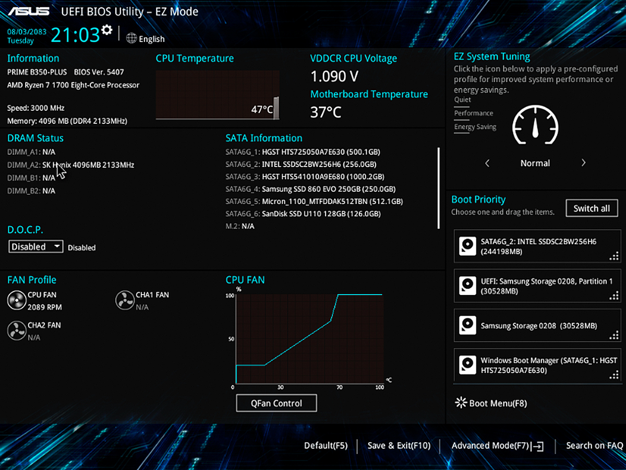Click the ASUS logo
The width and height of the screenshot is (626, 470).
click(29, 11)
